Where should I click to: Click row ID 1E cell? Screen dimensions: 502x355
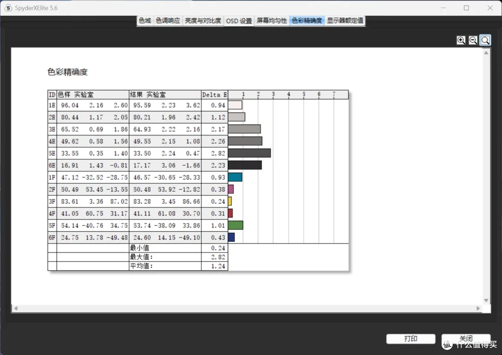click(52, 105)
